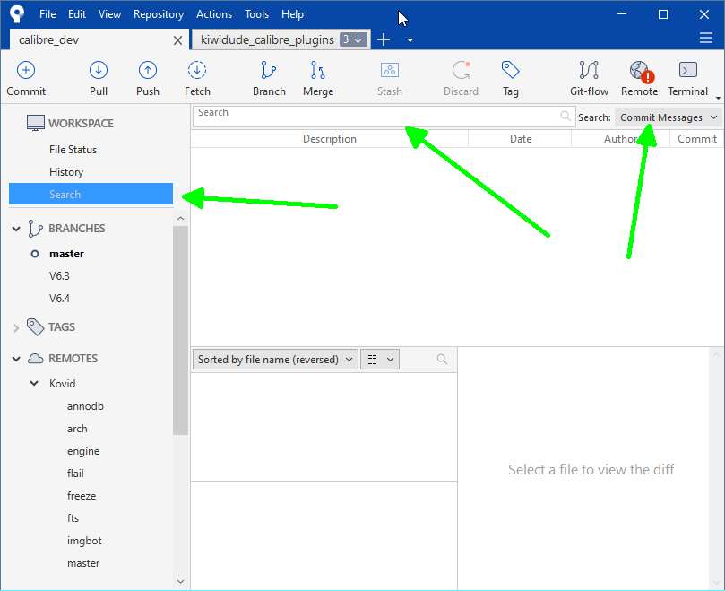This screenshot has width=725, height=591.
Task: Select Search in workspace
Action: (x=91, y=194)
